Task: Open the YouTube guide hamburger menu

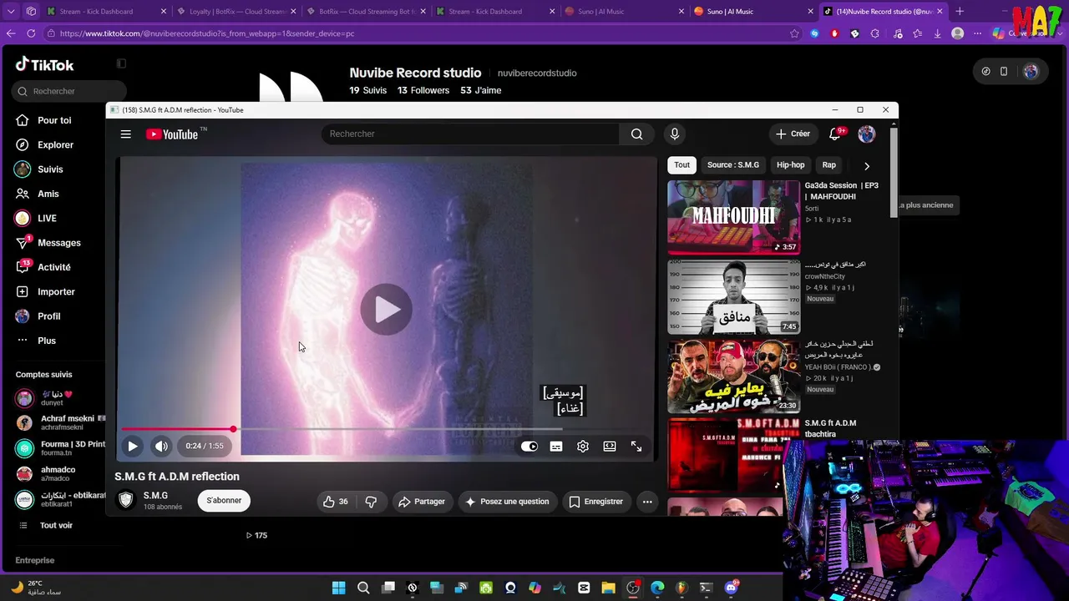Action: click(125, 134)
